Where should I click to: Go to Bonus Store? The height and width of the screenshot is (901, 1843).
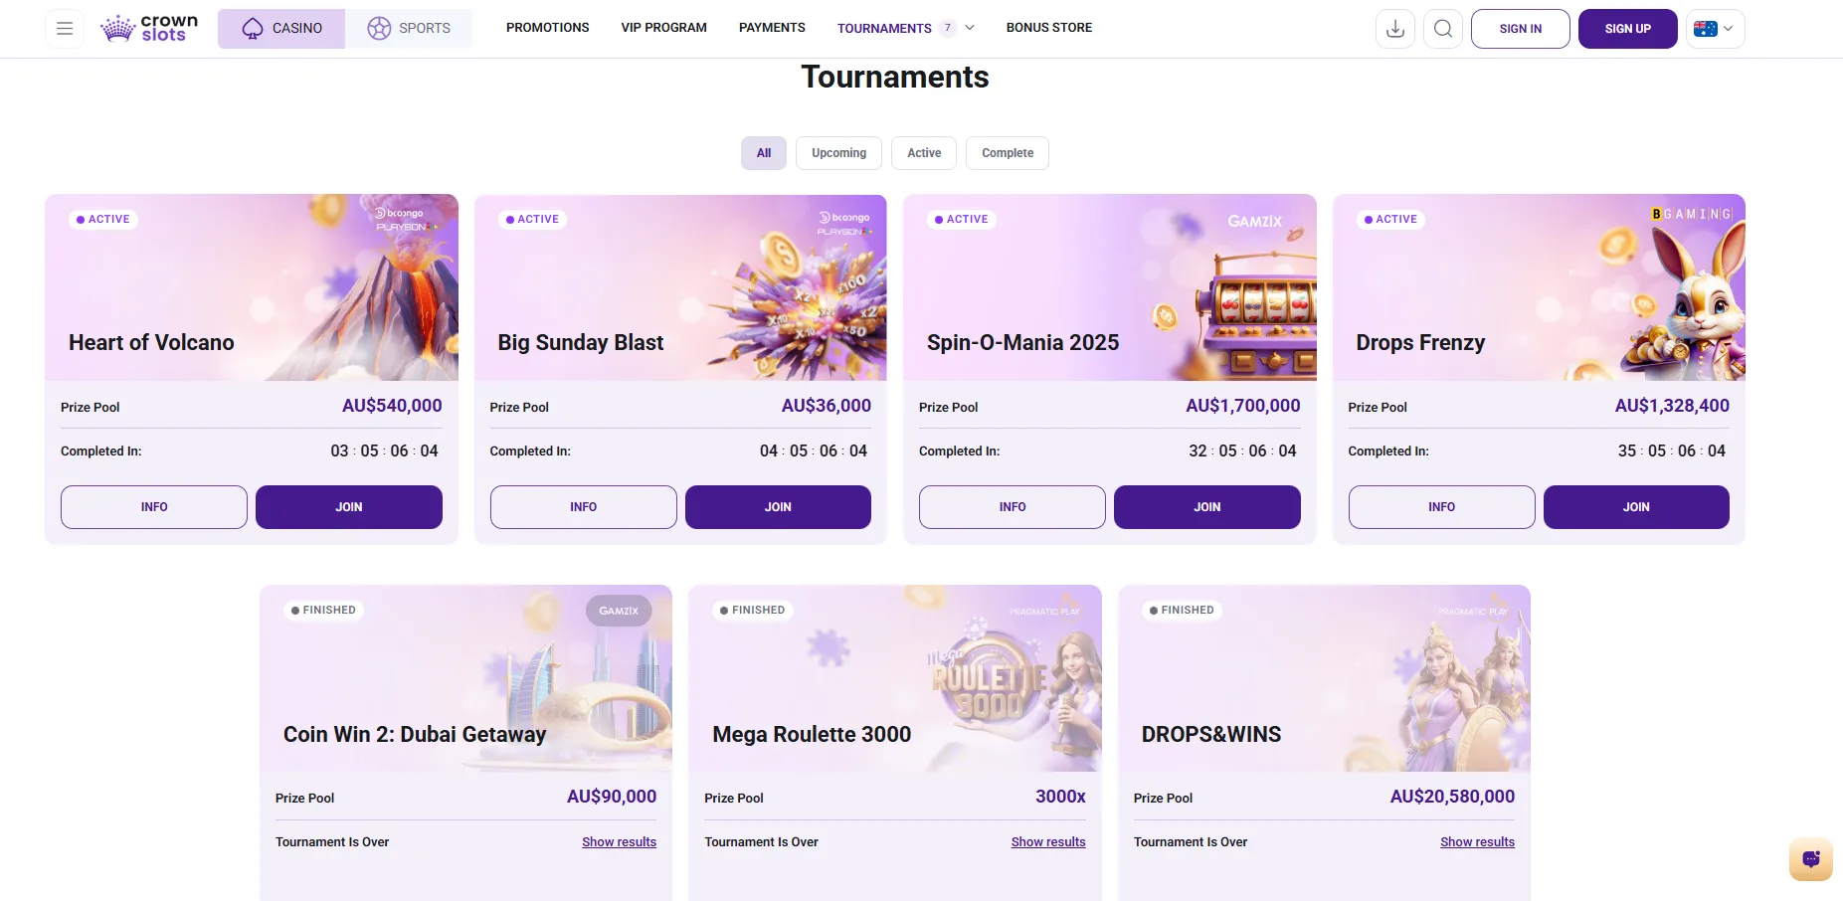(1048, 28)
